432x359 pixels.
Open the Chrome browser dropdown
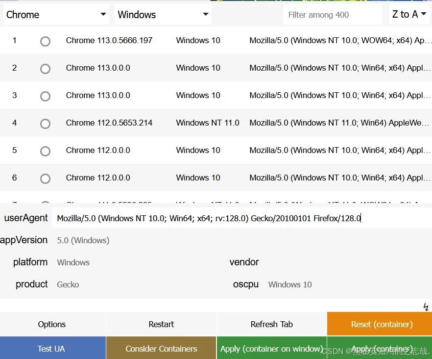pos(56,14)
